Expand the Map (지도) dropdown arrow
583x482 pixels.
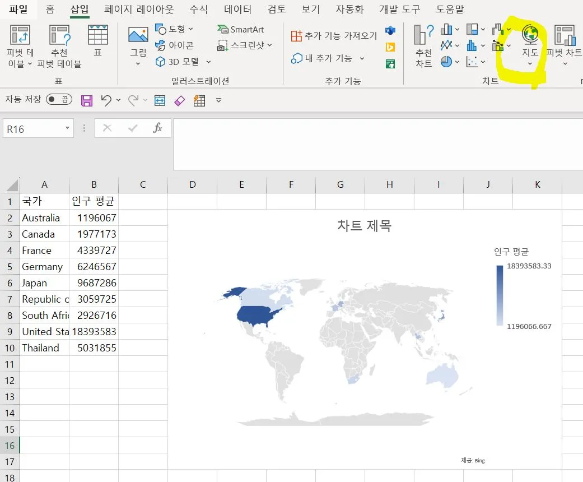pyautogui.click(x=530, y=64)
